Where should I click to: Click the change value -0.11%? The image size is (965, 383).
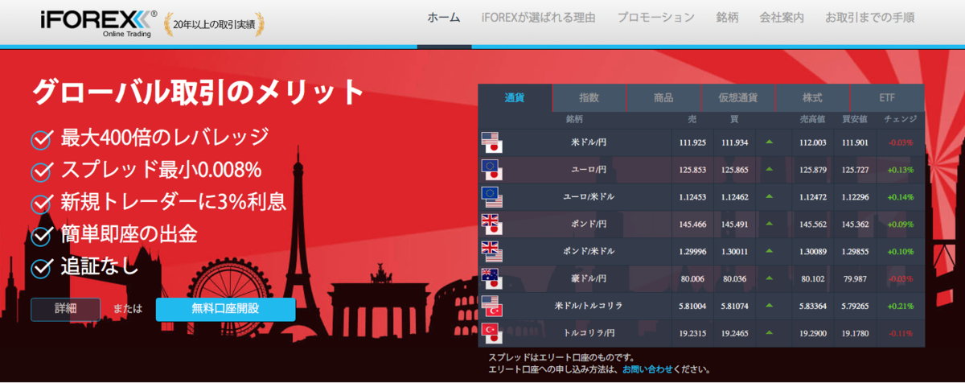(x=901, y=333)
